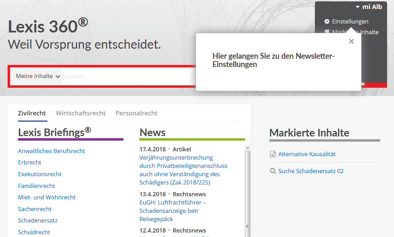Image resolution: width=394 pixels, height=237 pixels.
Task: Open the Anwaltliches Berufsrecht briefing
Action: (x=51, y=151)
